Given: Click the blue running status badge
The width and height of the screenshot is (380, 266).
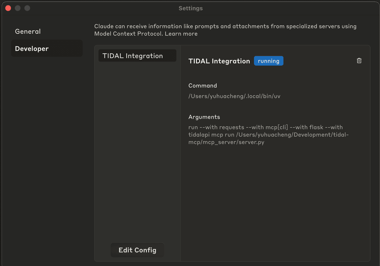Looking at the screenshot, I should click(x=269, y=61).
